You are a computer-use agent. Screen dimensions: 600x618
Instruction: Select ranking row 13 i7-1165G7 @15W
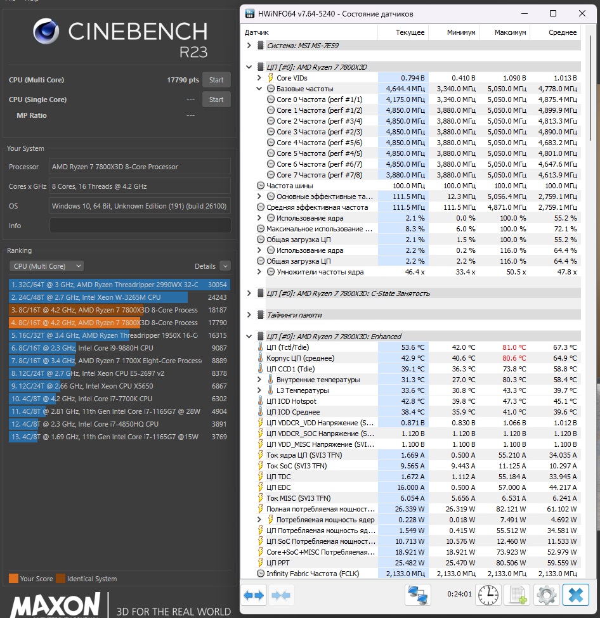coord(119,437)
